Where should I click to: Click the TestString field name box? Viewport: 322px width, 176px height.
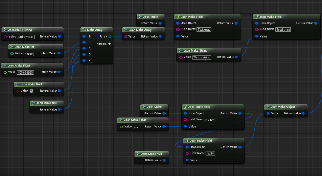[x=283, y=30]
